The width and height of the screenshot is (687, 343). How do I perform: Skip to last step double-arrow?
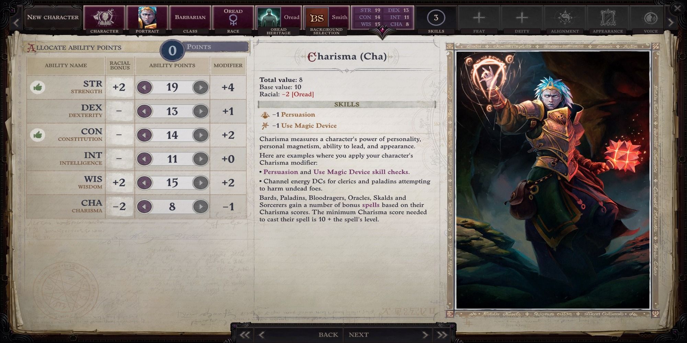(442, 335)
